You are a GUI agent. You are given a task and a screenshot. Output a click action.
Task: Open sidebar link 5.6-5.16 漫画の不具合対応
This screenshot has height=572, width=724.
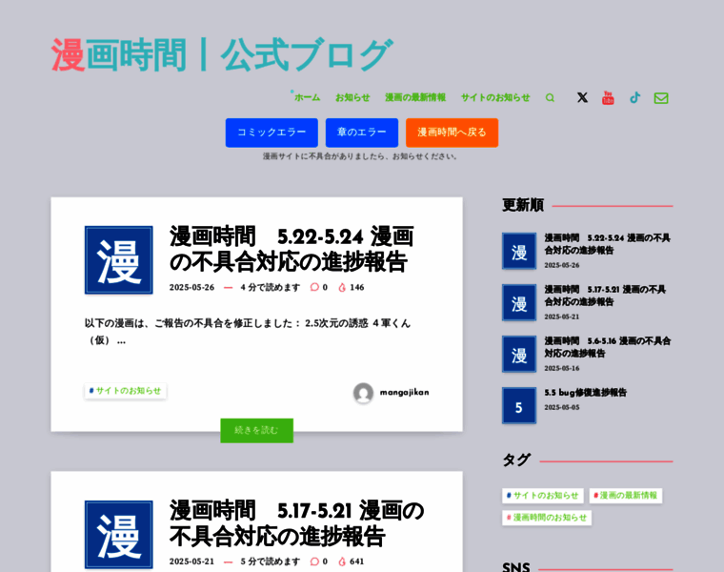(607, 347)
